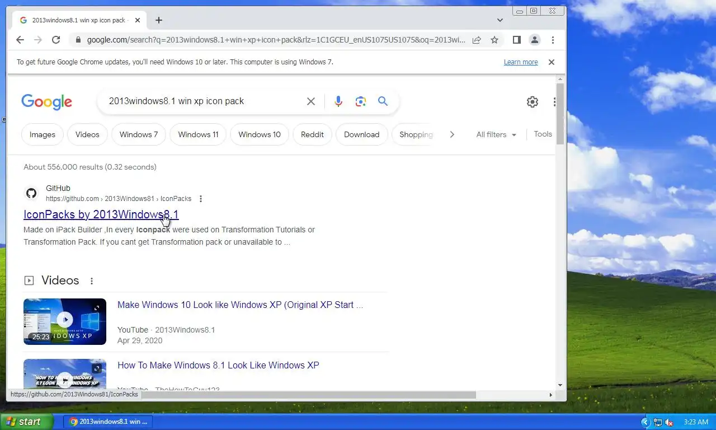Select the Images filter chip
The image size is (716, 430).
(x=43, y=134)
